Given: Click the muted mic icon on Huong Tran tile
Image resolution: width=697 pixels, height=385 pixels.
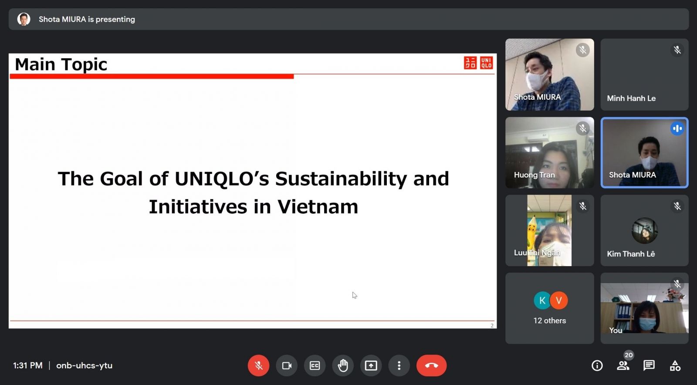Looking at the screenshot, I should point(583,128).
